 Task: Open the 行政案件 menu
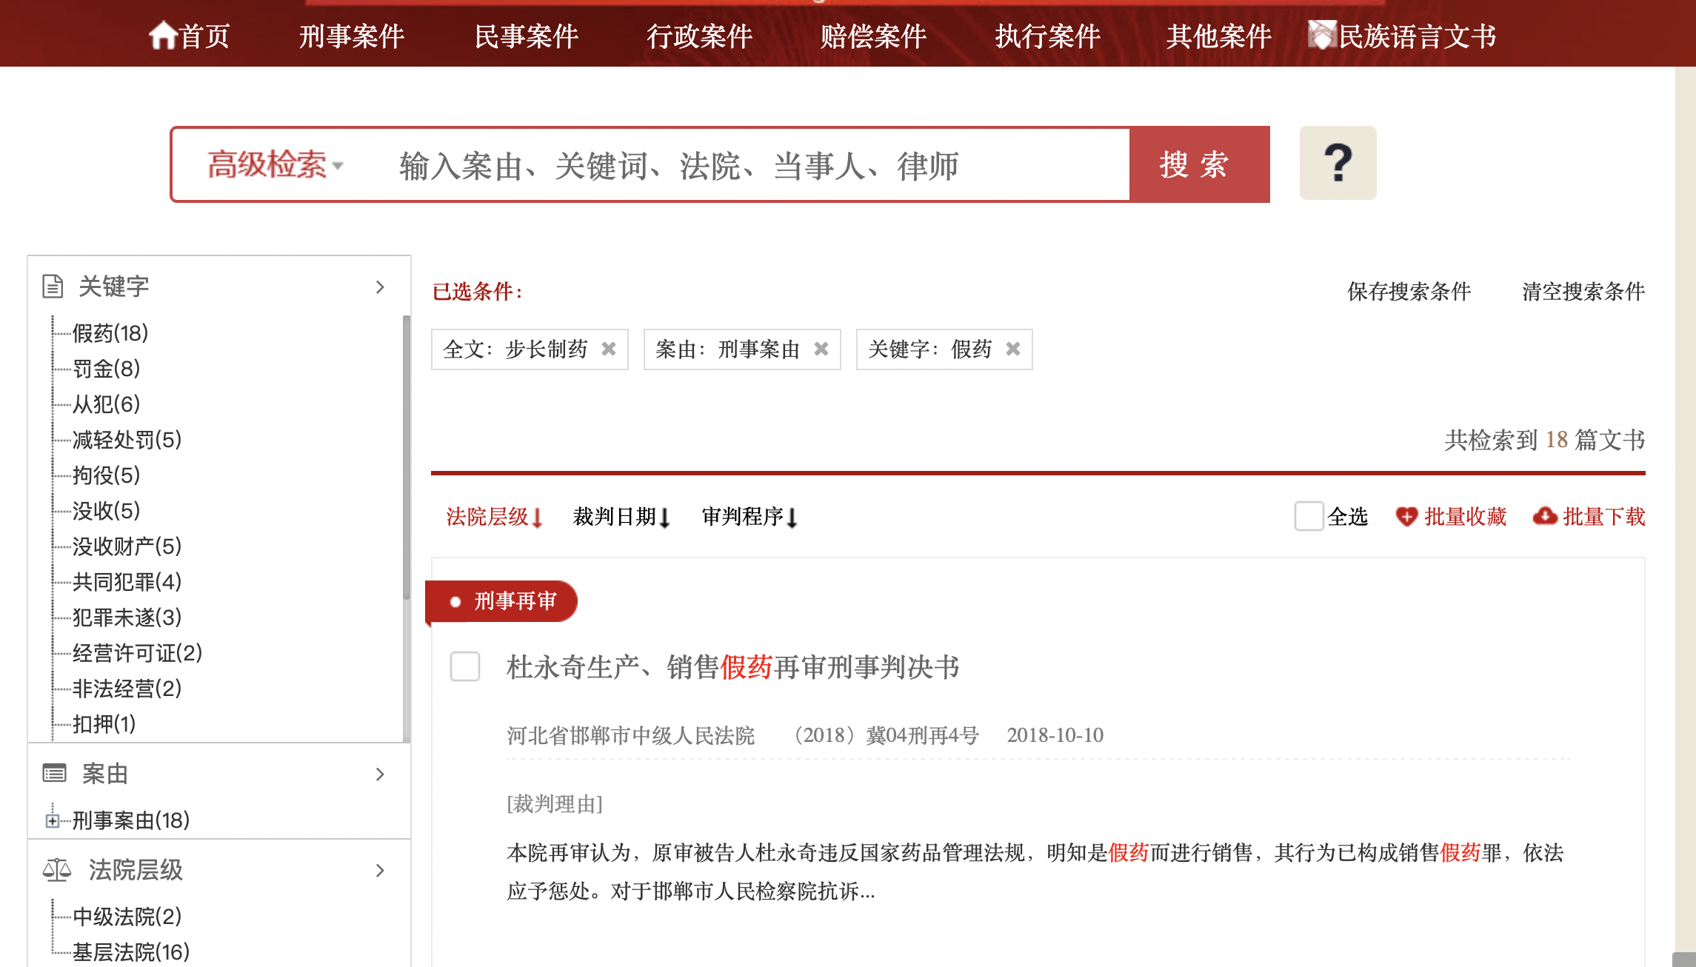(699, 36)
